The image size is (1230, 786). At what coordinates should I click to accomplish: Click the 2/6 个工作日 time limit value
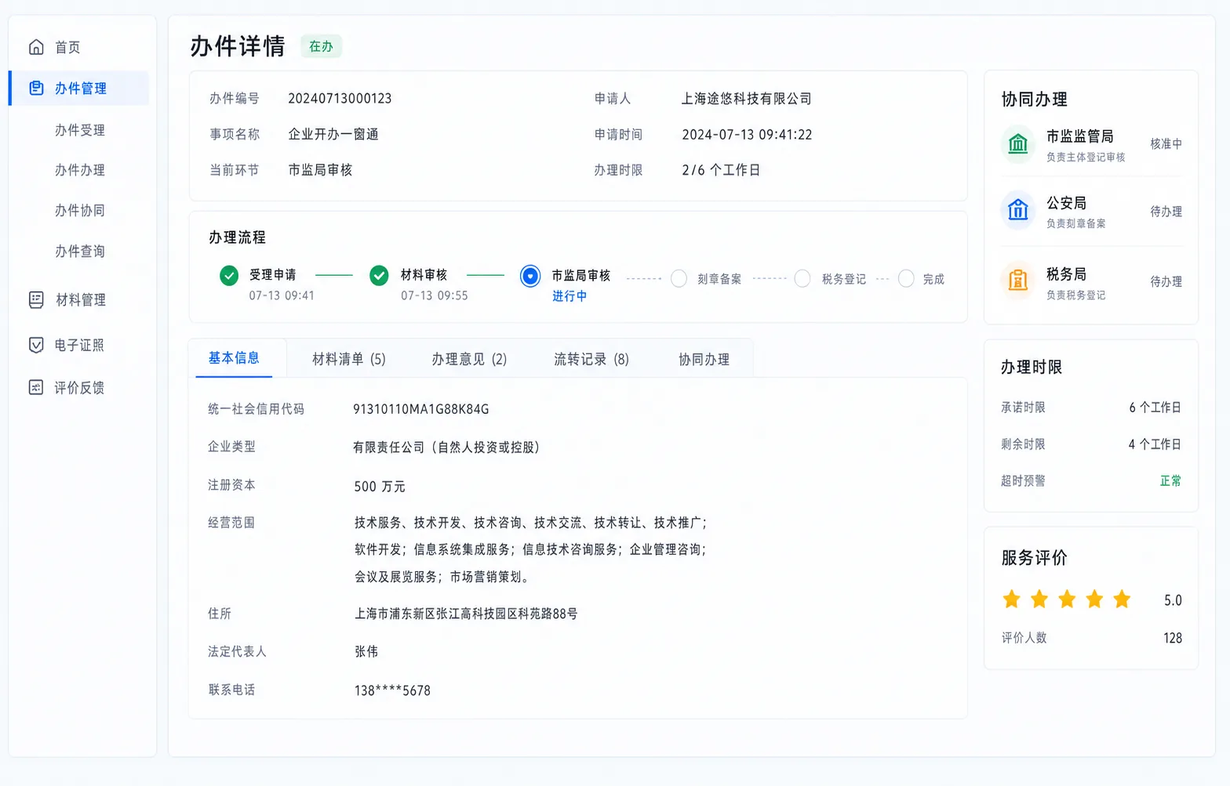[721, 170]
